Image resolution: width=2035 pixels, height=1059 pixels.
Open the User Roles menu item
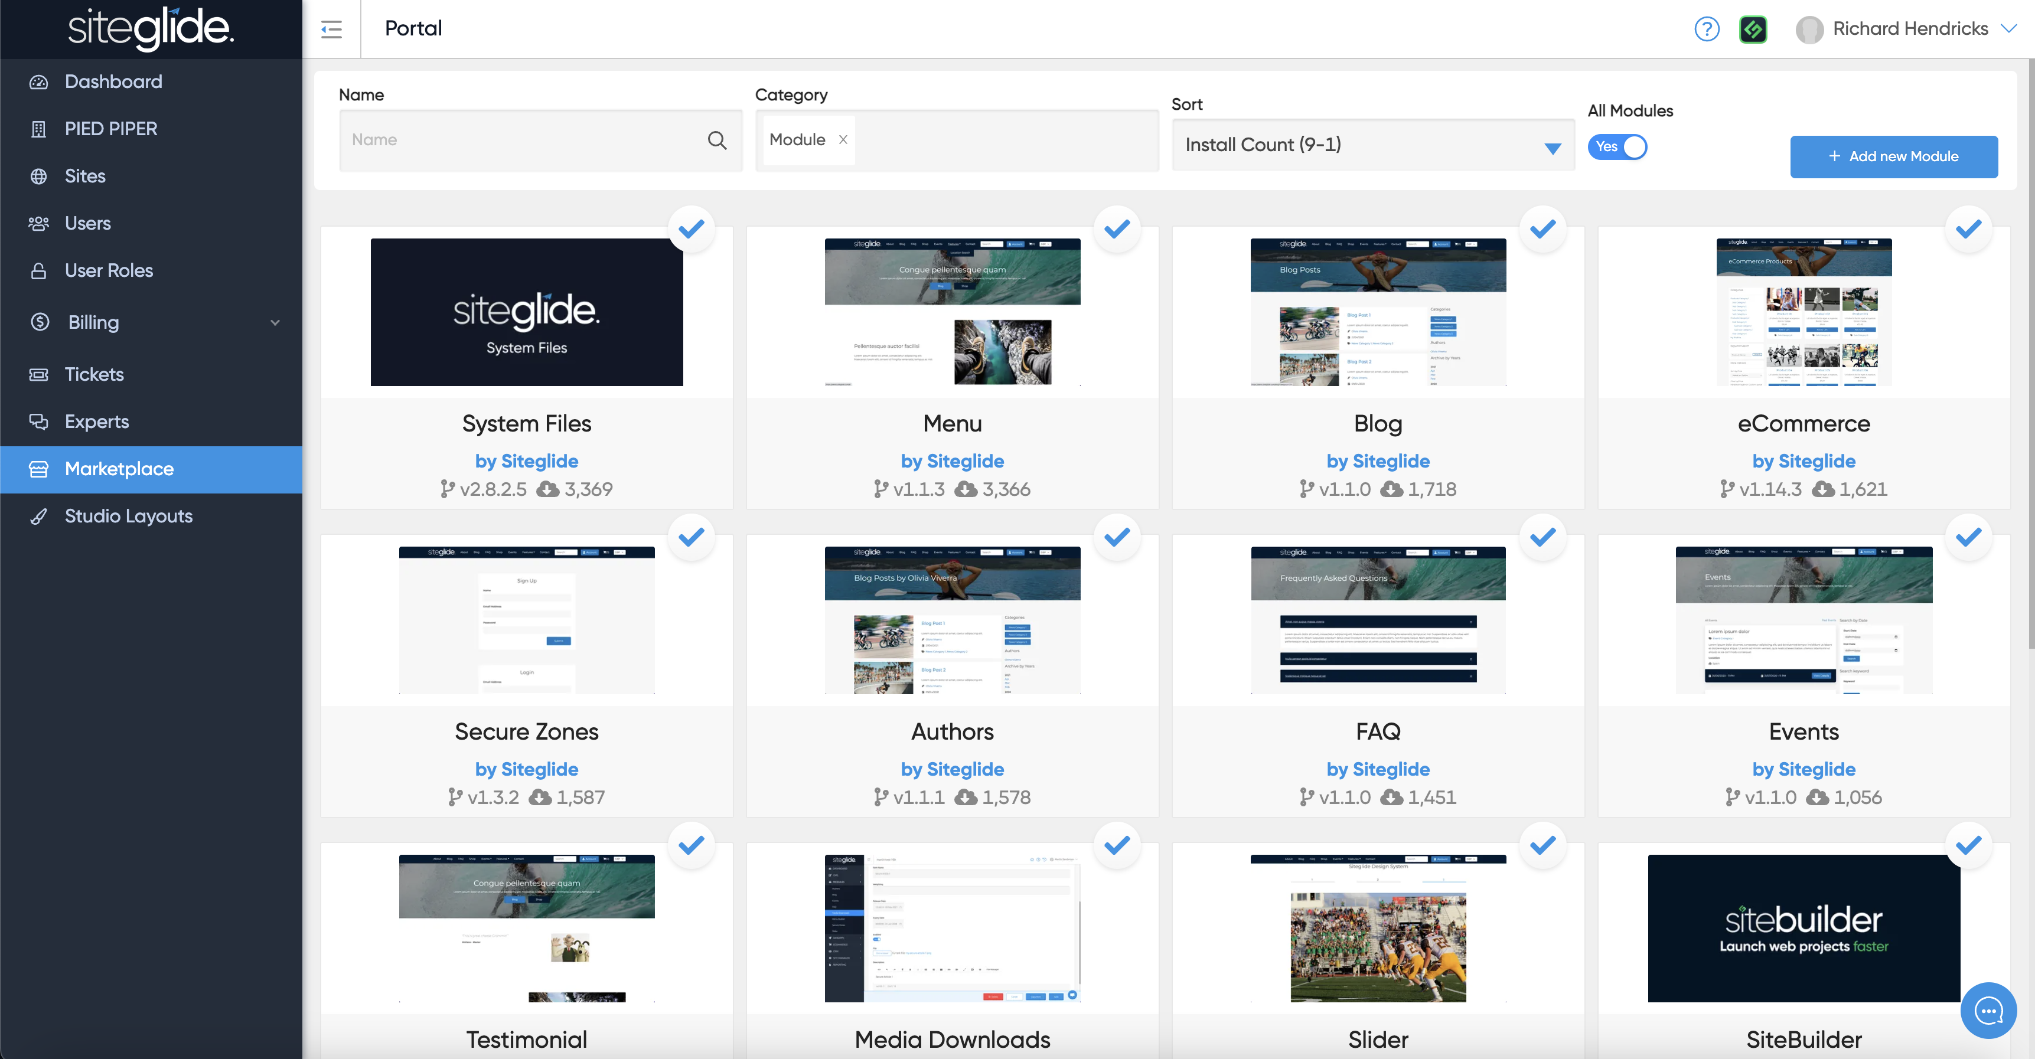tap(108, 271)
